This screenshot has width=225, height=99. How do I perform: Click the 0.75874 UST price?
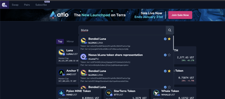(x=186, y=78)
